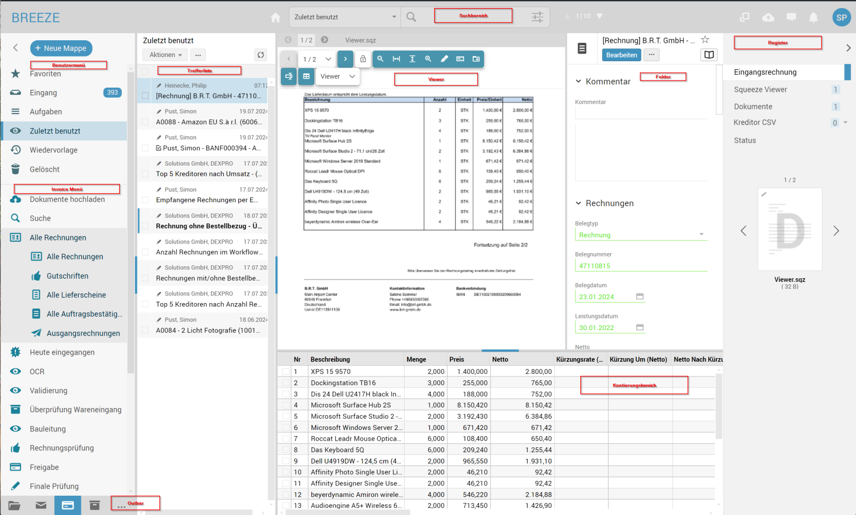This screenshot has width=856, height=515.
Task: Click the Bearbeiten button
Action: pos(622,55)
